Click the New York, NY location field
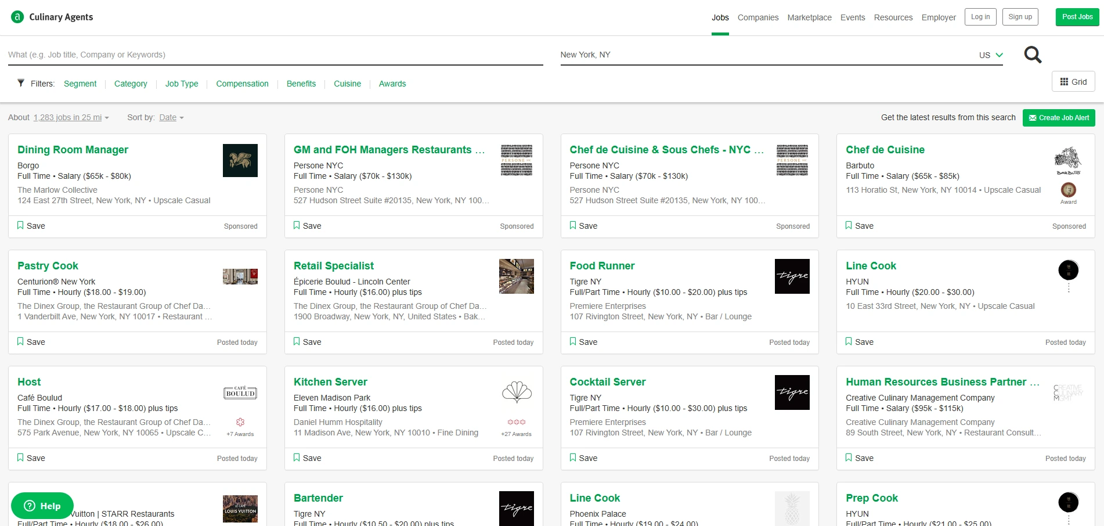This screenshot has height=526, width=1104. 766,55
